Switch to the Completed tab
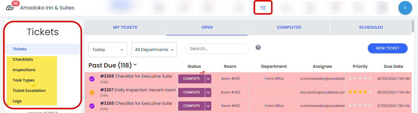This screenshot has height=113, width=418. coord(289,27)
